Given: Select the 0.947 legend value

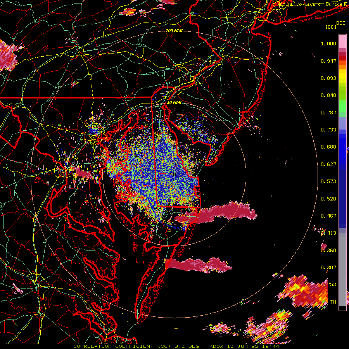Looking at the screenshot, I should [328, 61].
